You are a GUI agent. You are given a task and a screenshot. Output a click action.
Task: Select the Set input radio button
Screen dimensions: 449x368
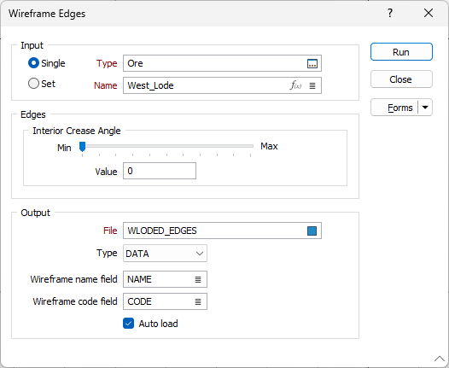[33, 84]
